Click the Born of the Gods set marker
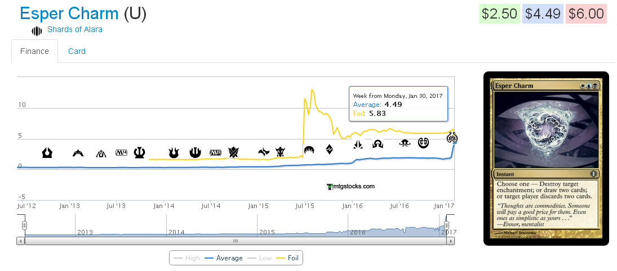The image size is (617, 271). (174, 153)
